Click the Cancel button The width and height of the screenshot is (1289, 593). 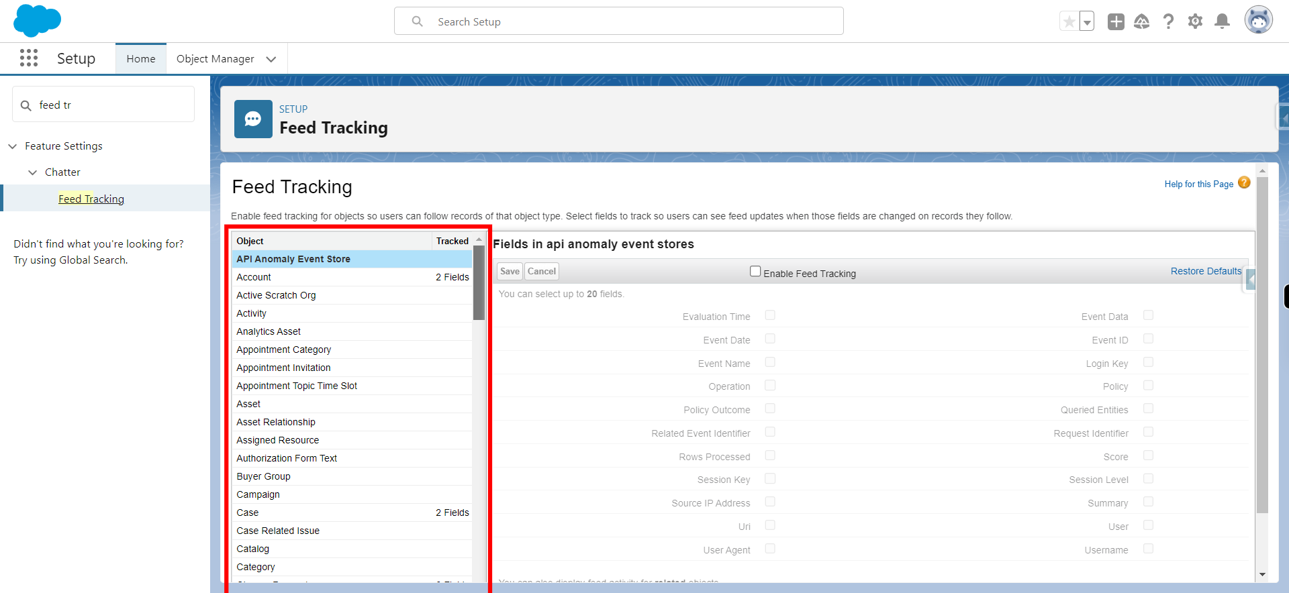tap(541, 271)
